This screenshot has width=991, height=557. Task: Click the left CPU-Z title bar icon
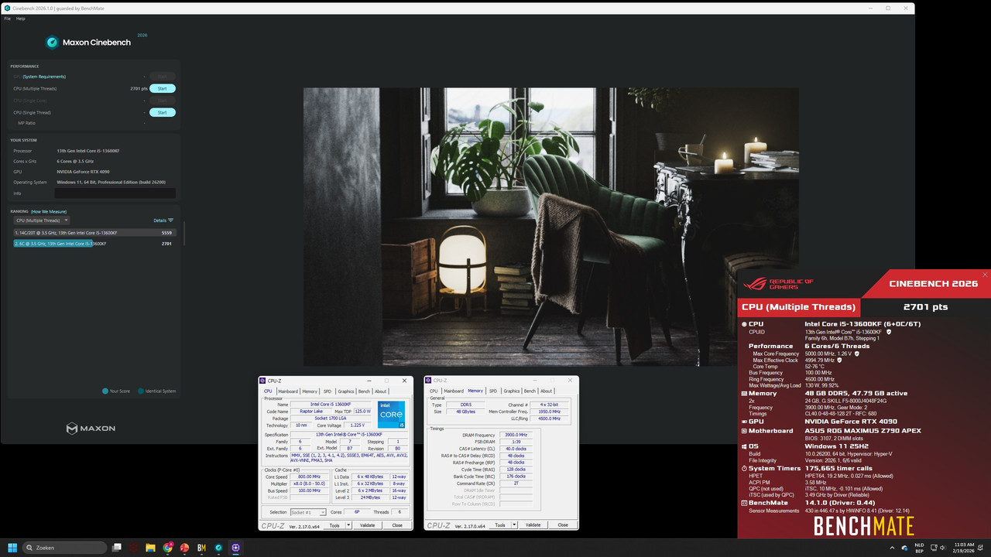pos(263,381)
